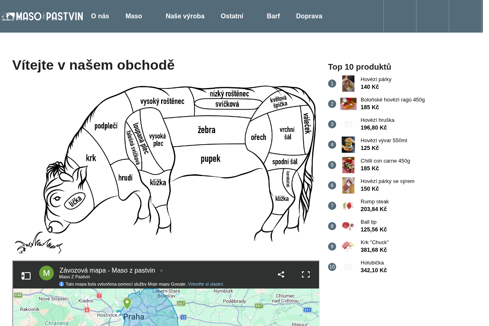Click price 196,80 Kč text

coord(374,128)
